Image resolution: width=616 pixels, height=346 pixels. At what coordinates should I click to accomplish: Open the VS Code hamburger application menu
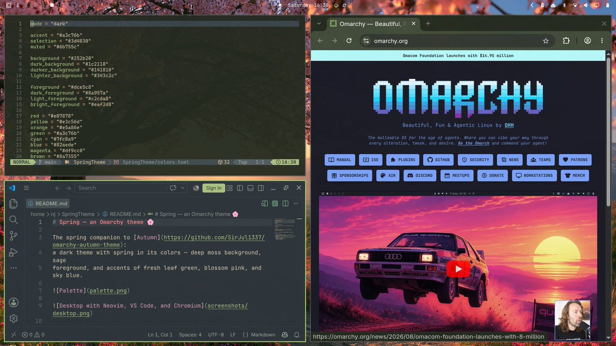(27, 188)
